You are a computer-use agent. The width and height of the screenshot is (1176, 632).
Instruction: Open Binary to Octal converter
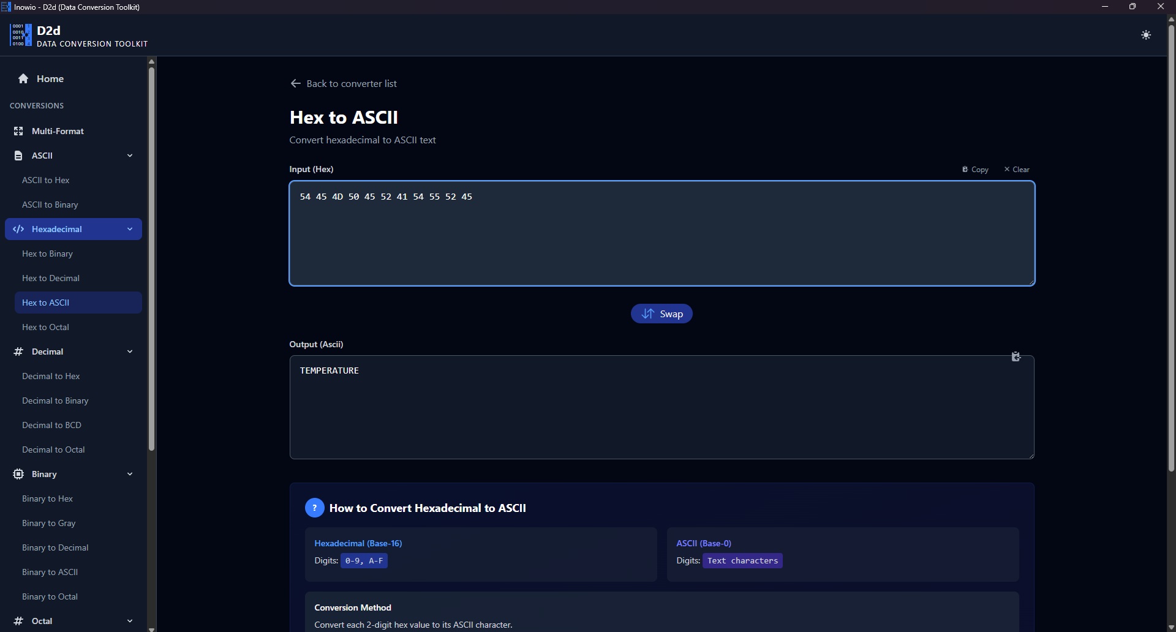click(78, 596)
